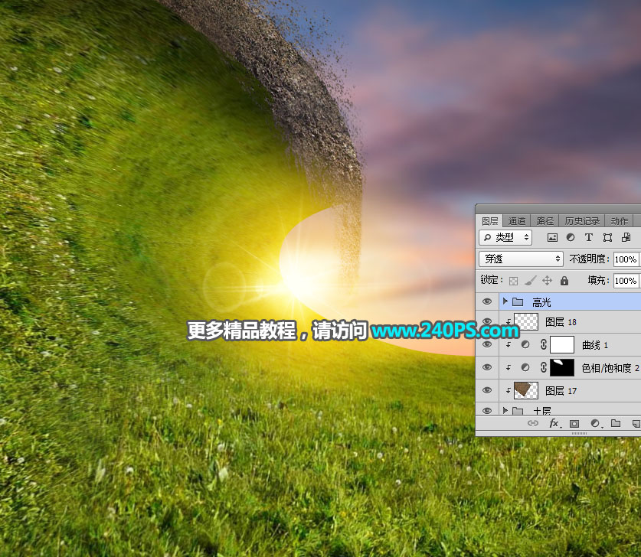Click the 填充 fill value field
This screenshot has width=641, height=557.
point(626,281)
